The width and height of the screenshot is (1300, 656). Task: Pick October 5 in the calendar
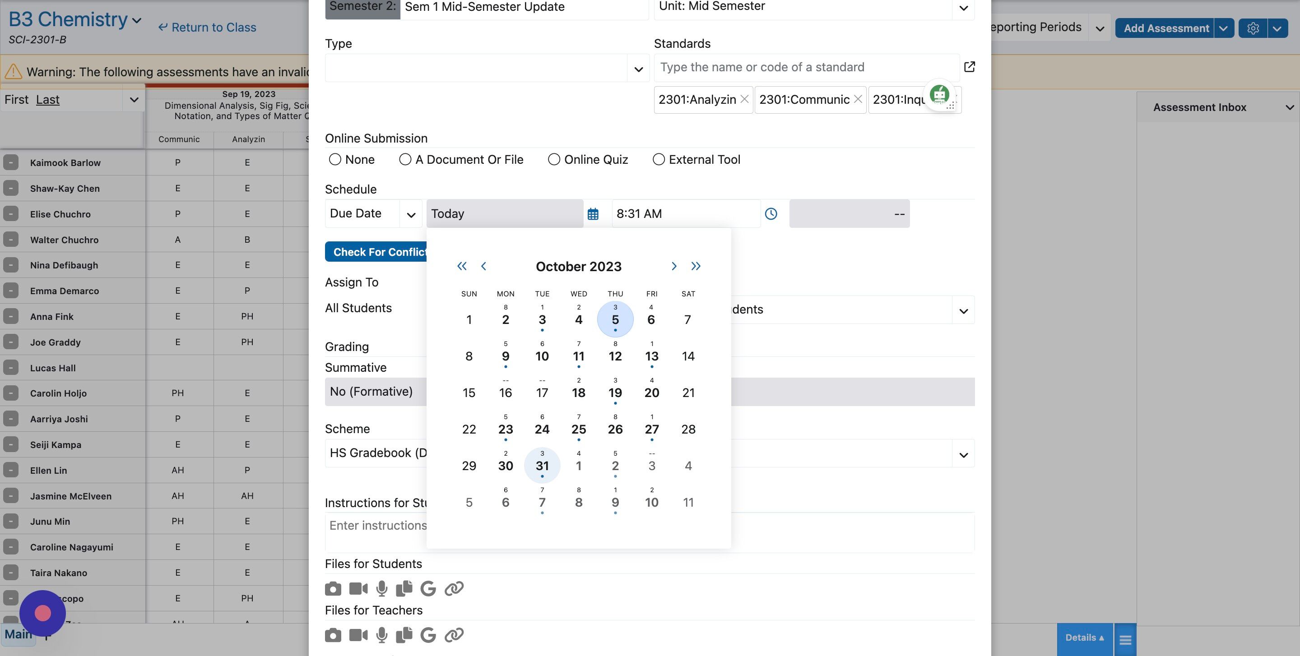615,319
